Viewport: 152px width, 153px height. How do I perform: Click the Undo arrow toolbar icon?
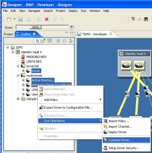coord(55,19)
